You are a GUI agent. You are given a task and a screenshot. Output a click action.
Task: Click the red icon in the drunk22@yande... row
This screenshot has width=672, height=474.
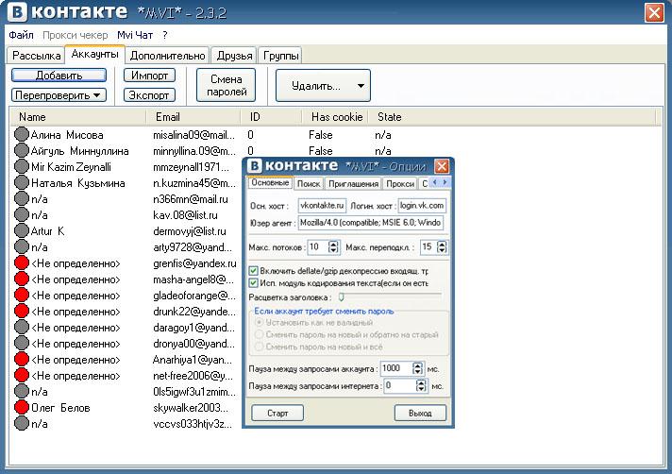pos(22,312)
